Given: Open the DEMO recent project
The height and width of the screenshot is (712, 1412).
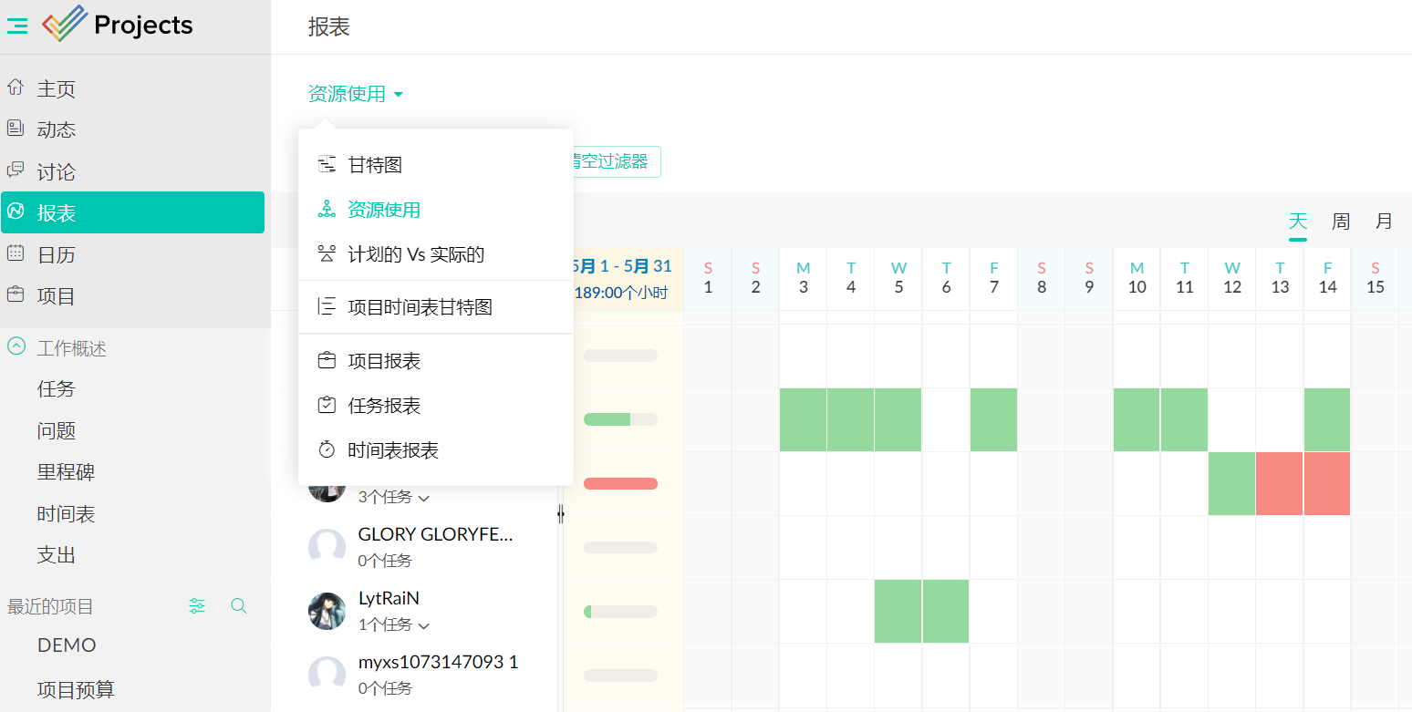Looking at the screenshot, I should (x=67, y=645).
